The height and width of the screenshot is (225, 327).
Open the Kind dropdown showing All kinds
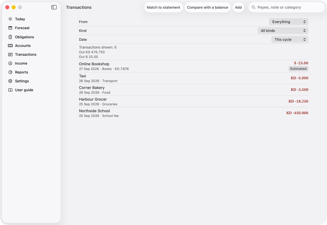[283, 31]
